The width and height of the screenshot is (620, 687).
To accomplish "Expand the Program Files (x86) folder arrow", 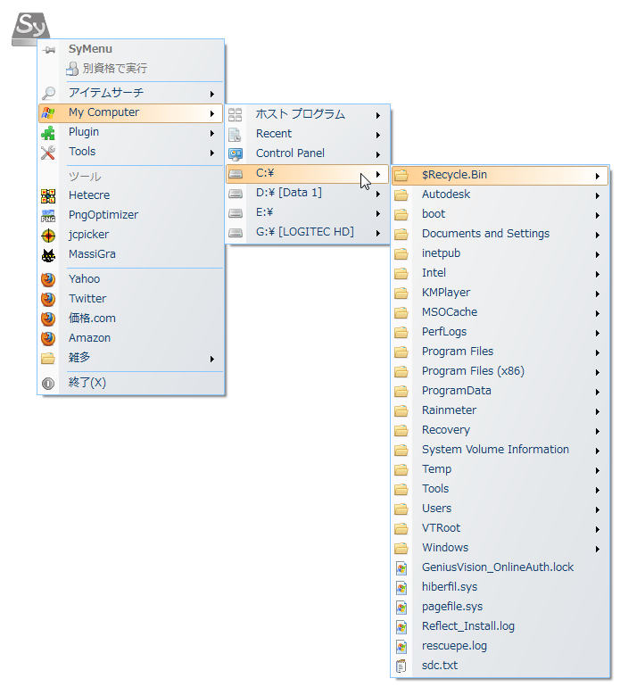I will (x=598, y=372).
